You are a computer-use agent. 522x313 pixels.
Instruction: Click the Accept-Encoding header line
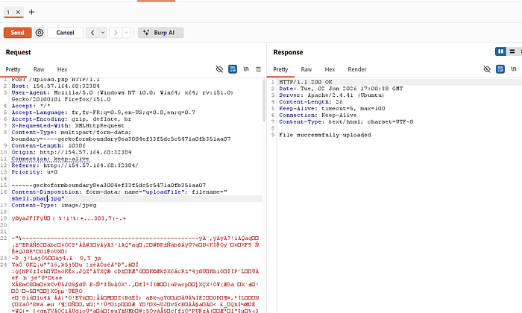(x=72, y=119)
